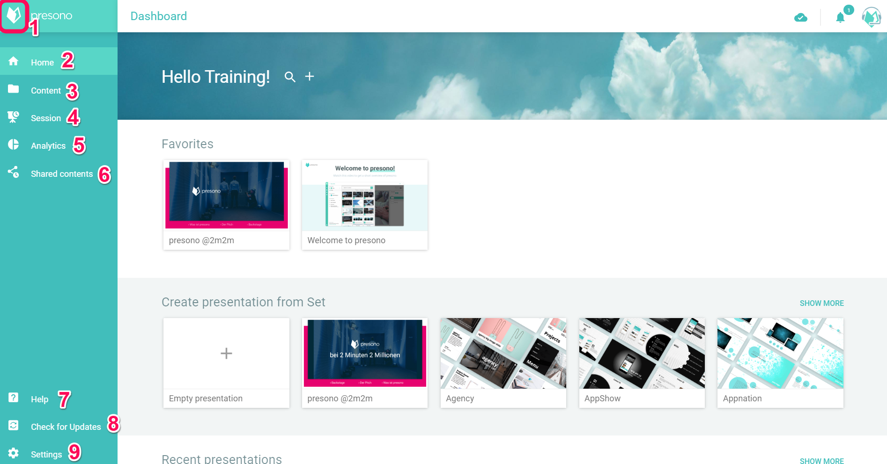
Task: Click the Settings gear icon
Action: [x=14, y=453]
